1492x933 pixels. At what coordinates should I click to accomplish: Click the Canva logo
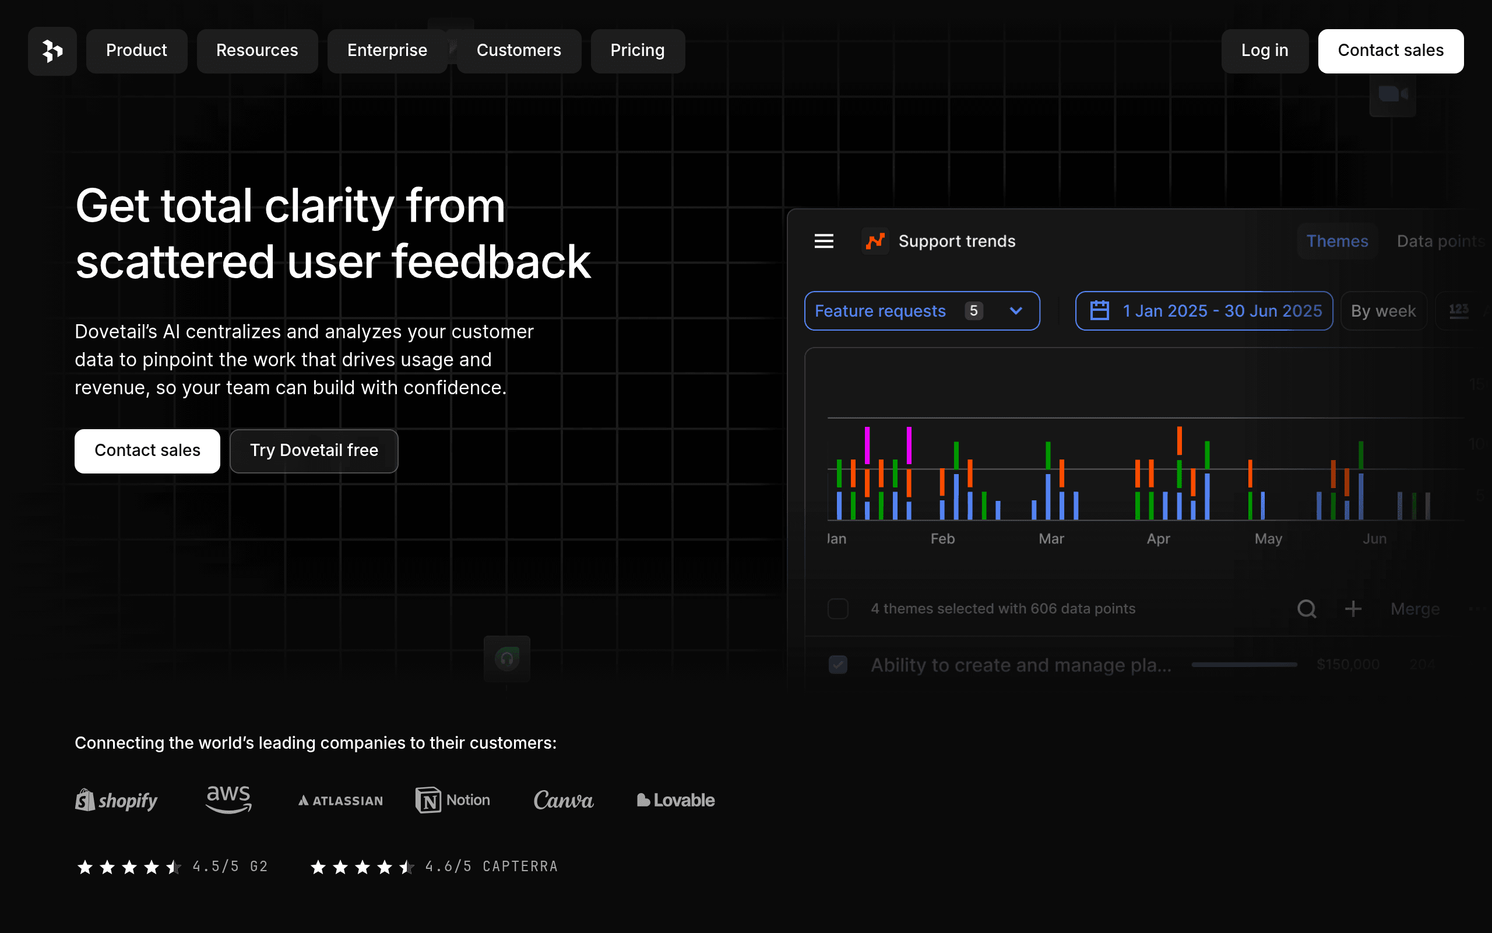[x=564, y=800]
